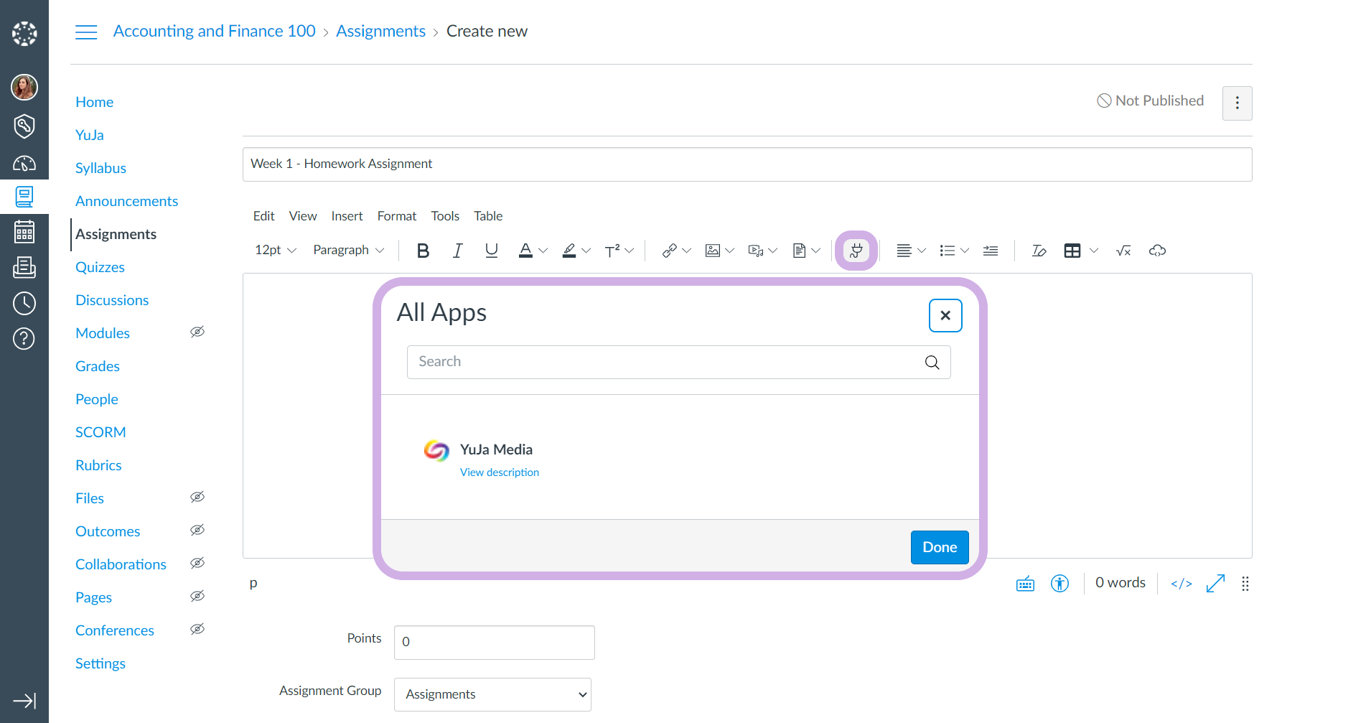This screenshot has width=1366, height=723.
Task: Expand editor to fullscreen
Action: pos(1215,584)
